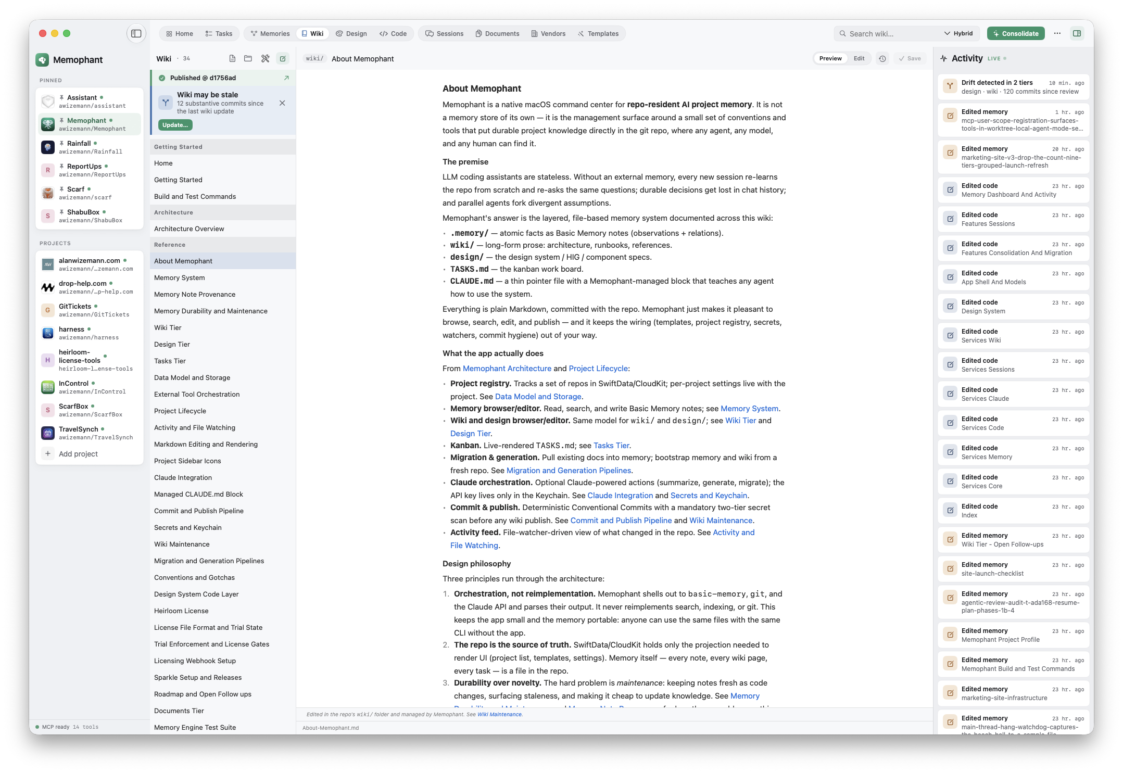Viewport: 1123px width, 773px height.
Task: Open the Hybrid search mode dropdown
Action: (x=958, y=33)
